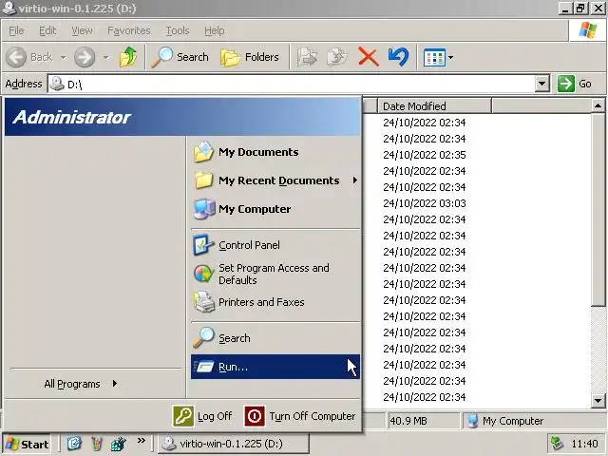This screenshot has width=608, height=456.
Task: Click the 11:40 taskbar clock
Action: [x=585, y=444]
